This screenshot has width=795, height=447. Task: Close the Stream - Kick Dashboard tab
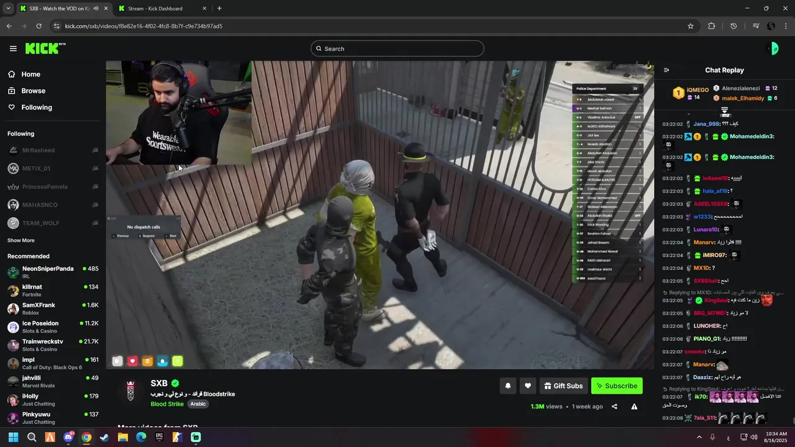[204, 8]
